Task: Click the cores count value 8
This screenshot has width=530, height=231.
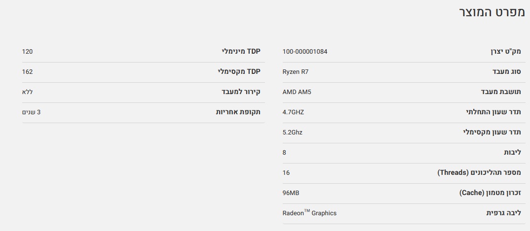Action: point(284,153)
